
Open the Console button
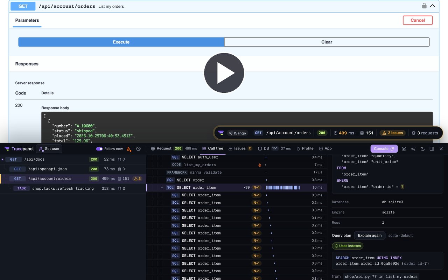click(384, 149)
